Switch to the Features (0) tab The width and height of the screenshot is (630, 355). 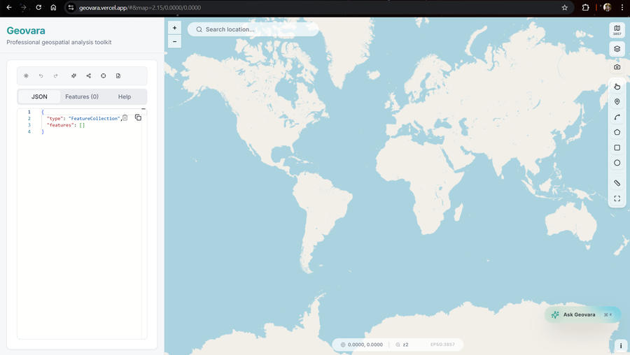[82, 96]
